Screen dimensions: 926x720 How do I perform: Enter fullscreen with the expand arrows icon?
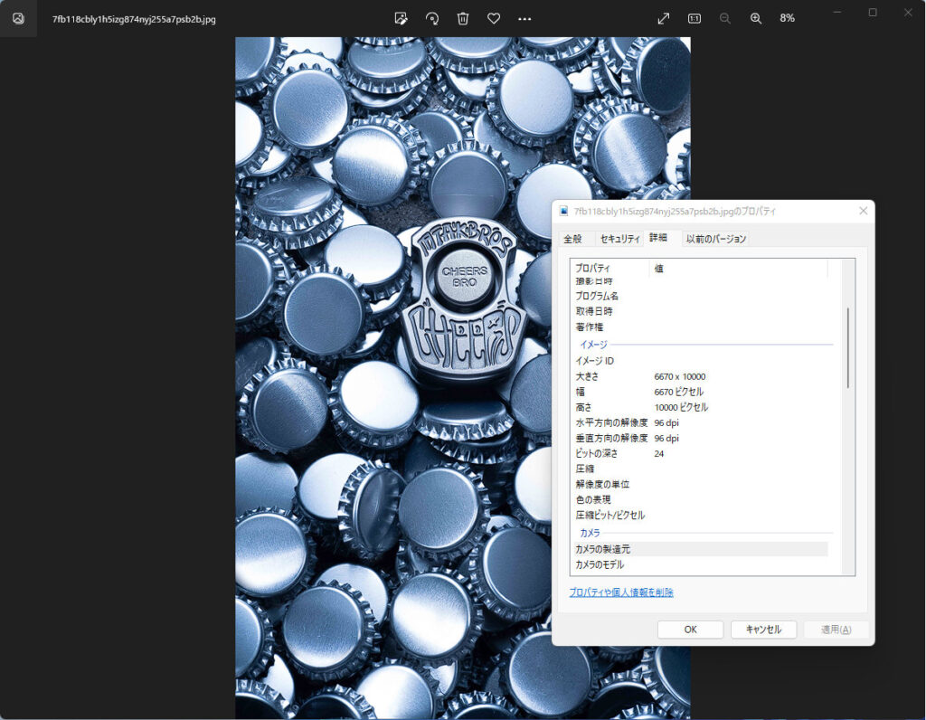pyautogui.click(x=664, y=18)
